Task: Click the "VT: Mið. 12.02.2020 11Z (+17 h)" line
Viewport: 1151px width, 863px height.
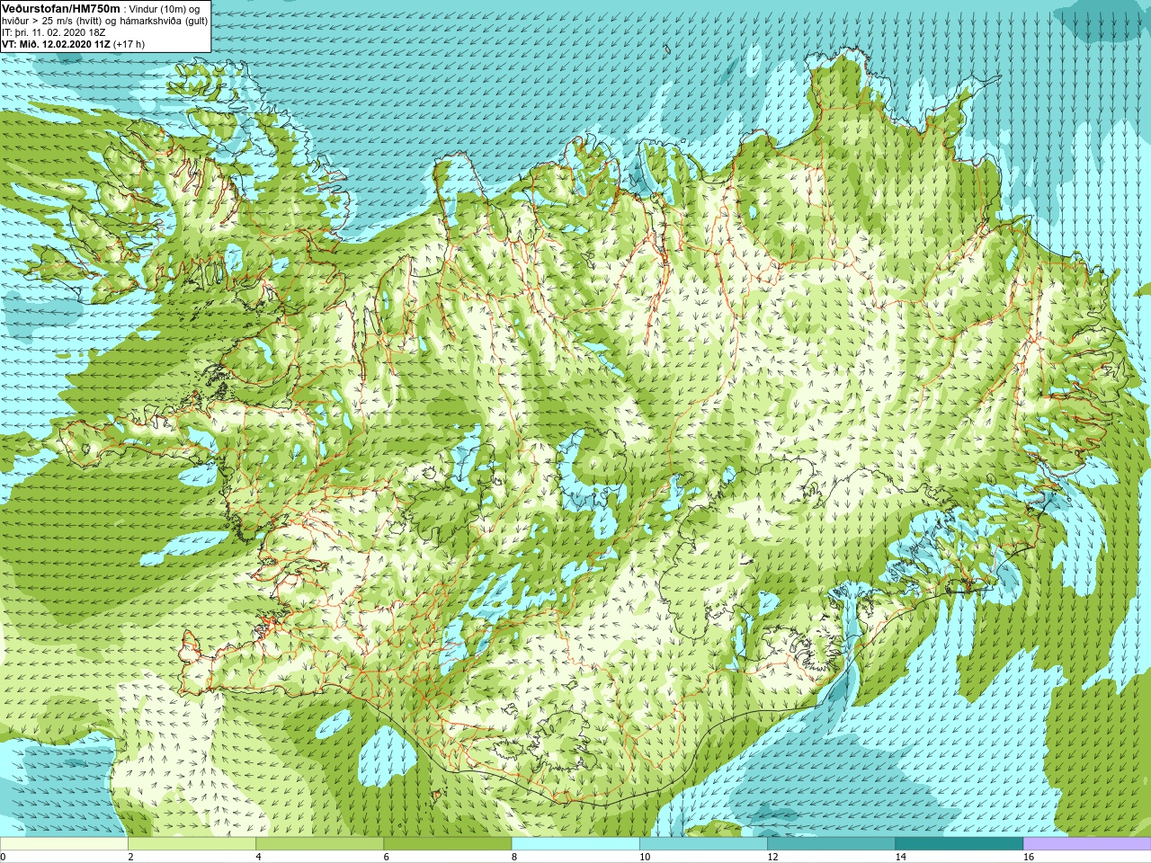Action: tap(73, 44)
